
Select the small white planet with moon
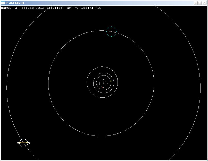click(94, 85)
